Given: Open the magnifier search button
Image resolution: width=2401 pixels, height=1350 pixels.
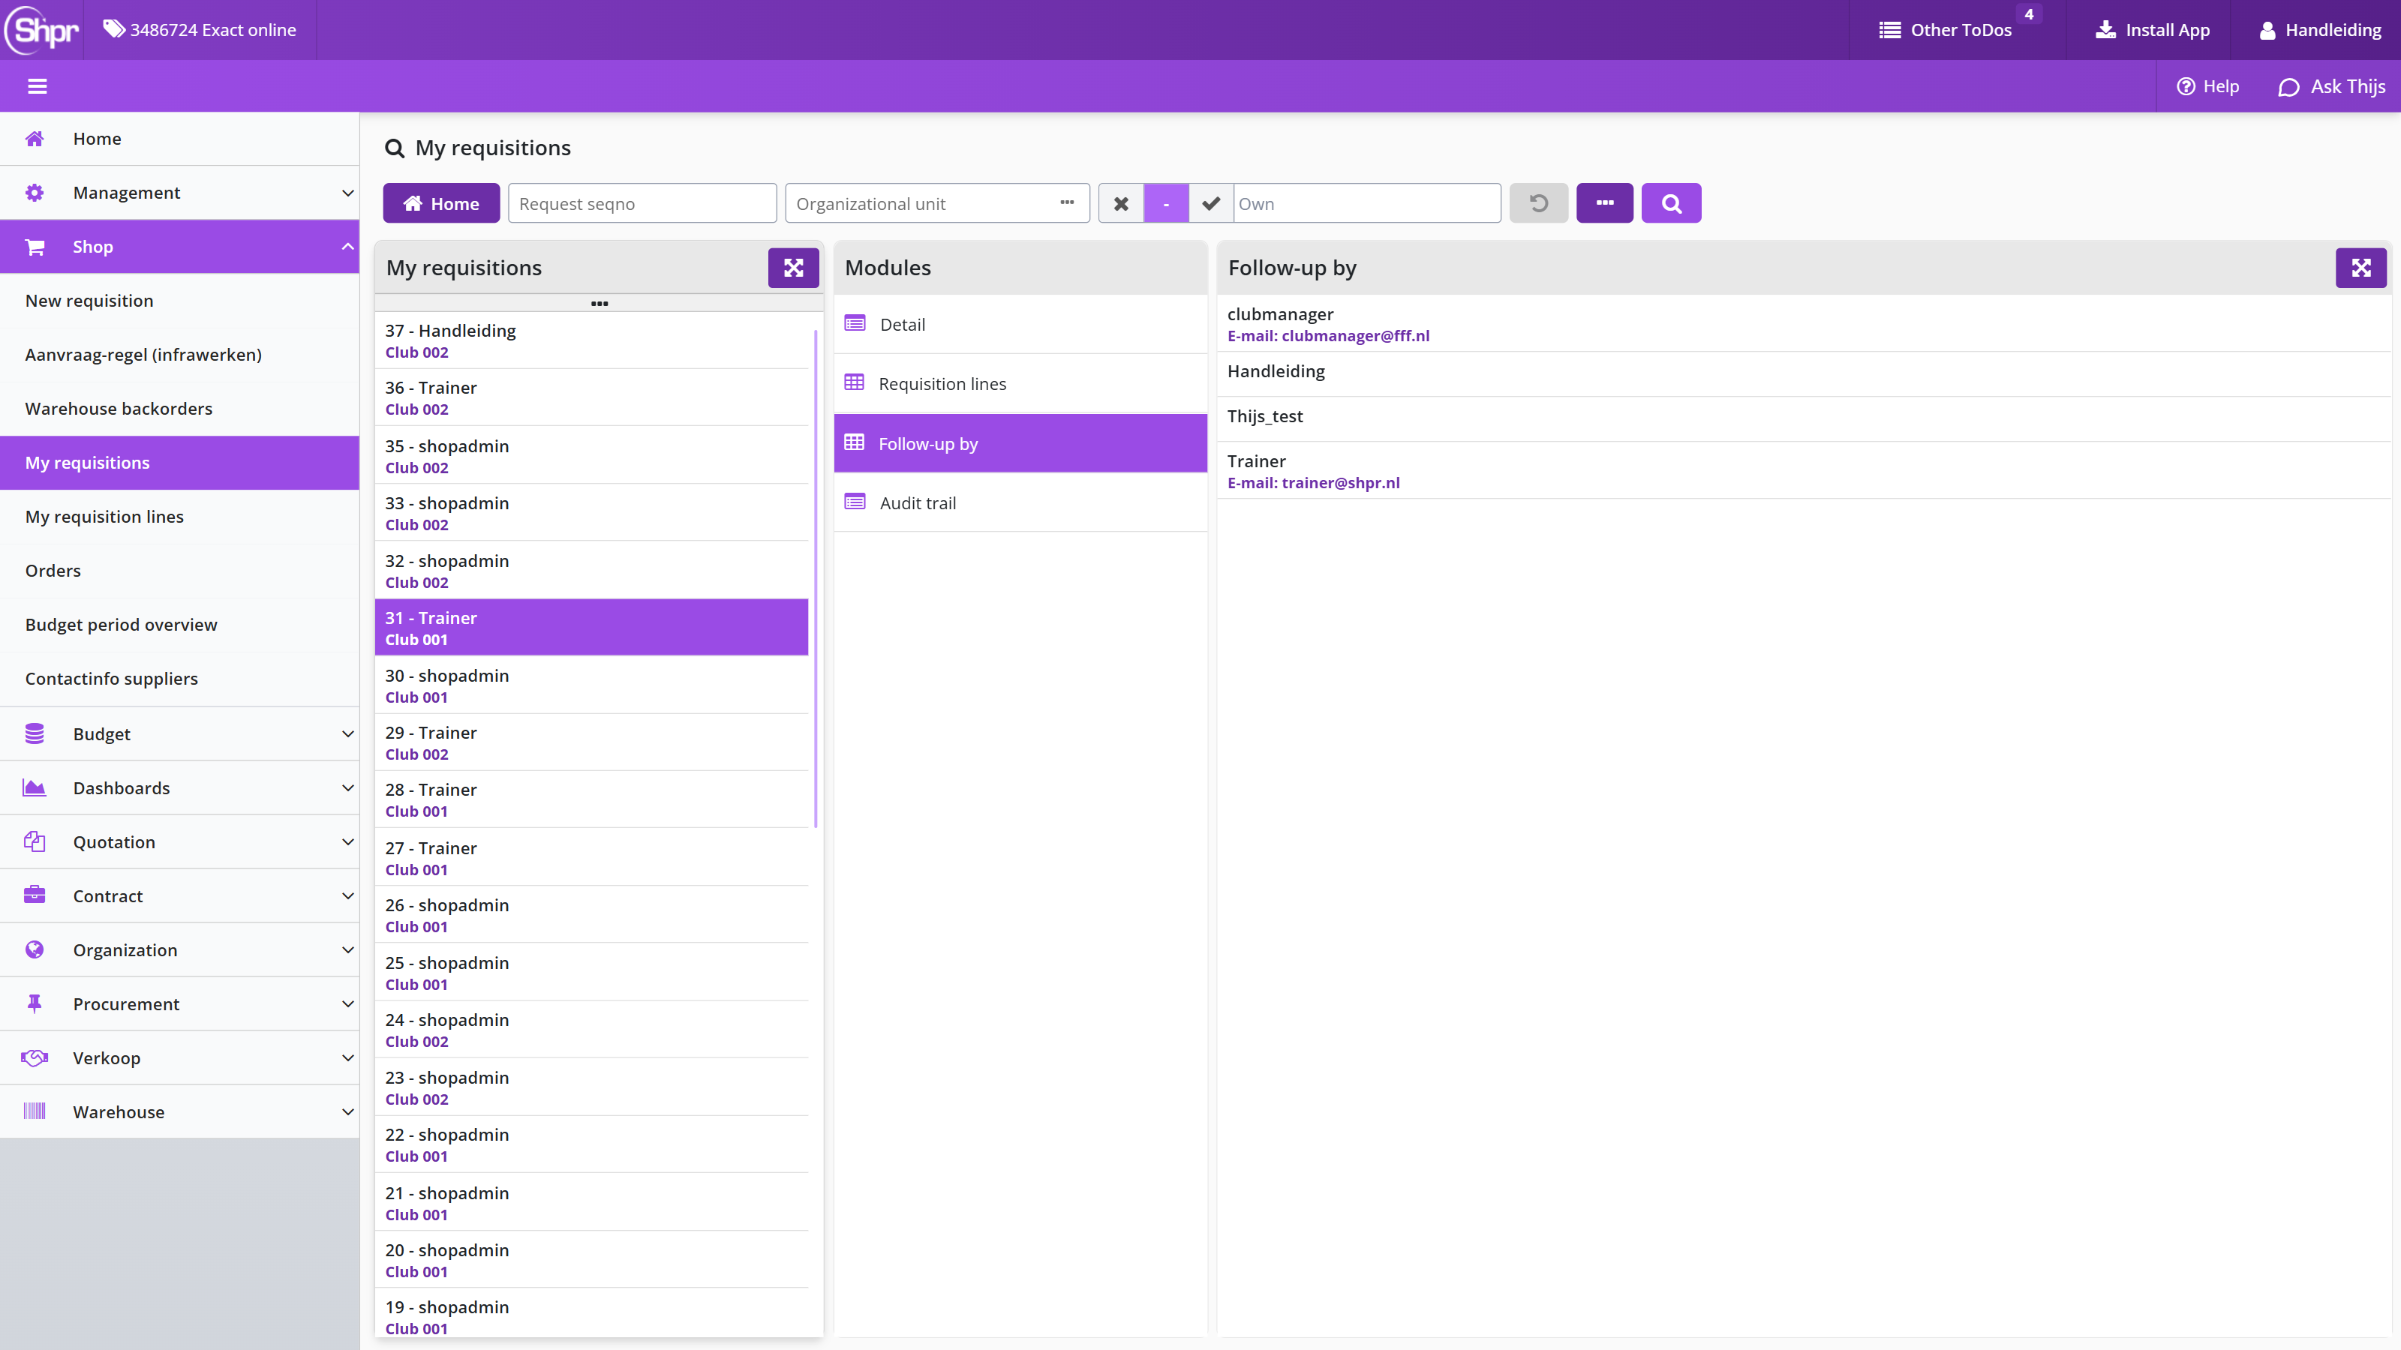Looking at the screenshot, I should [1671, 203].
